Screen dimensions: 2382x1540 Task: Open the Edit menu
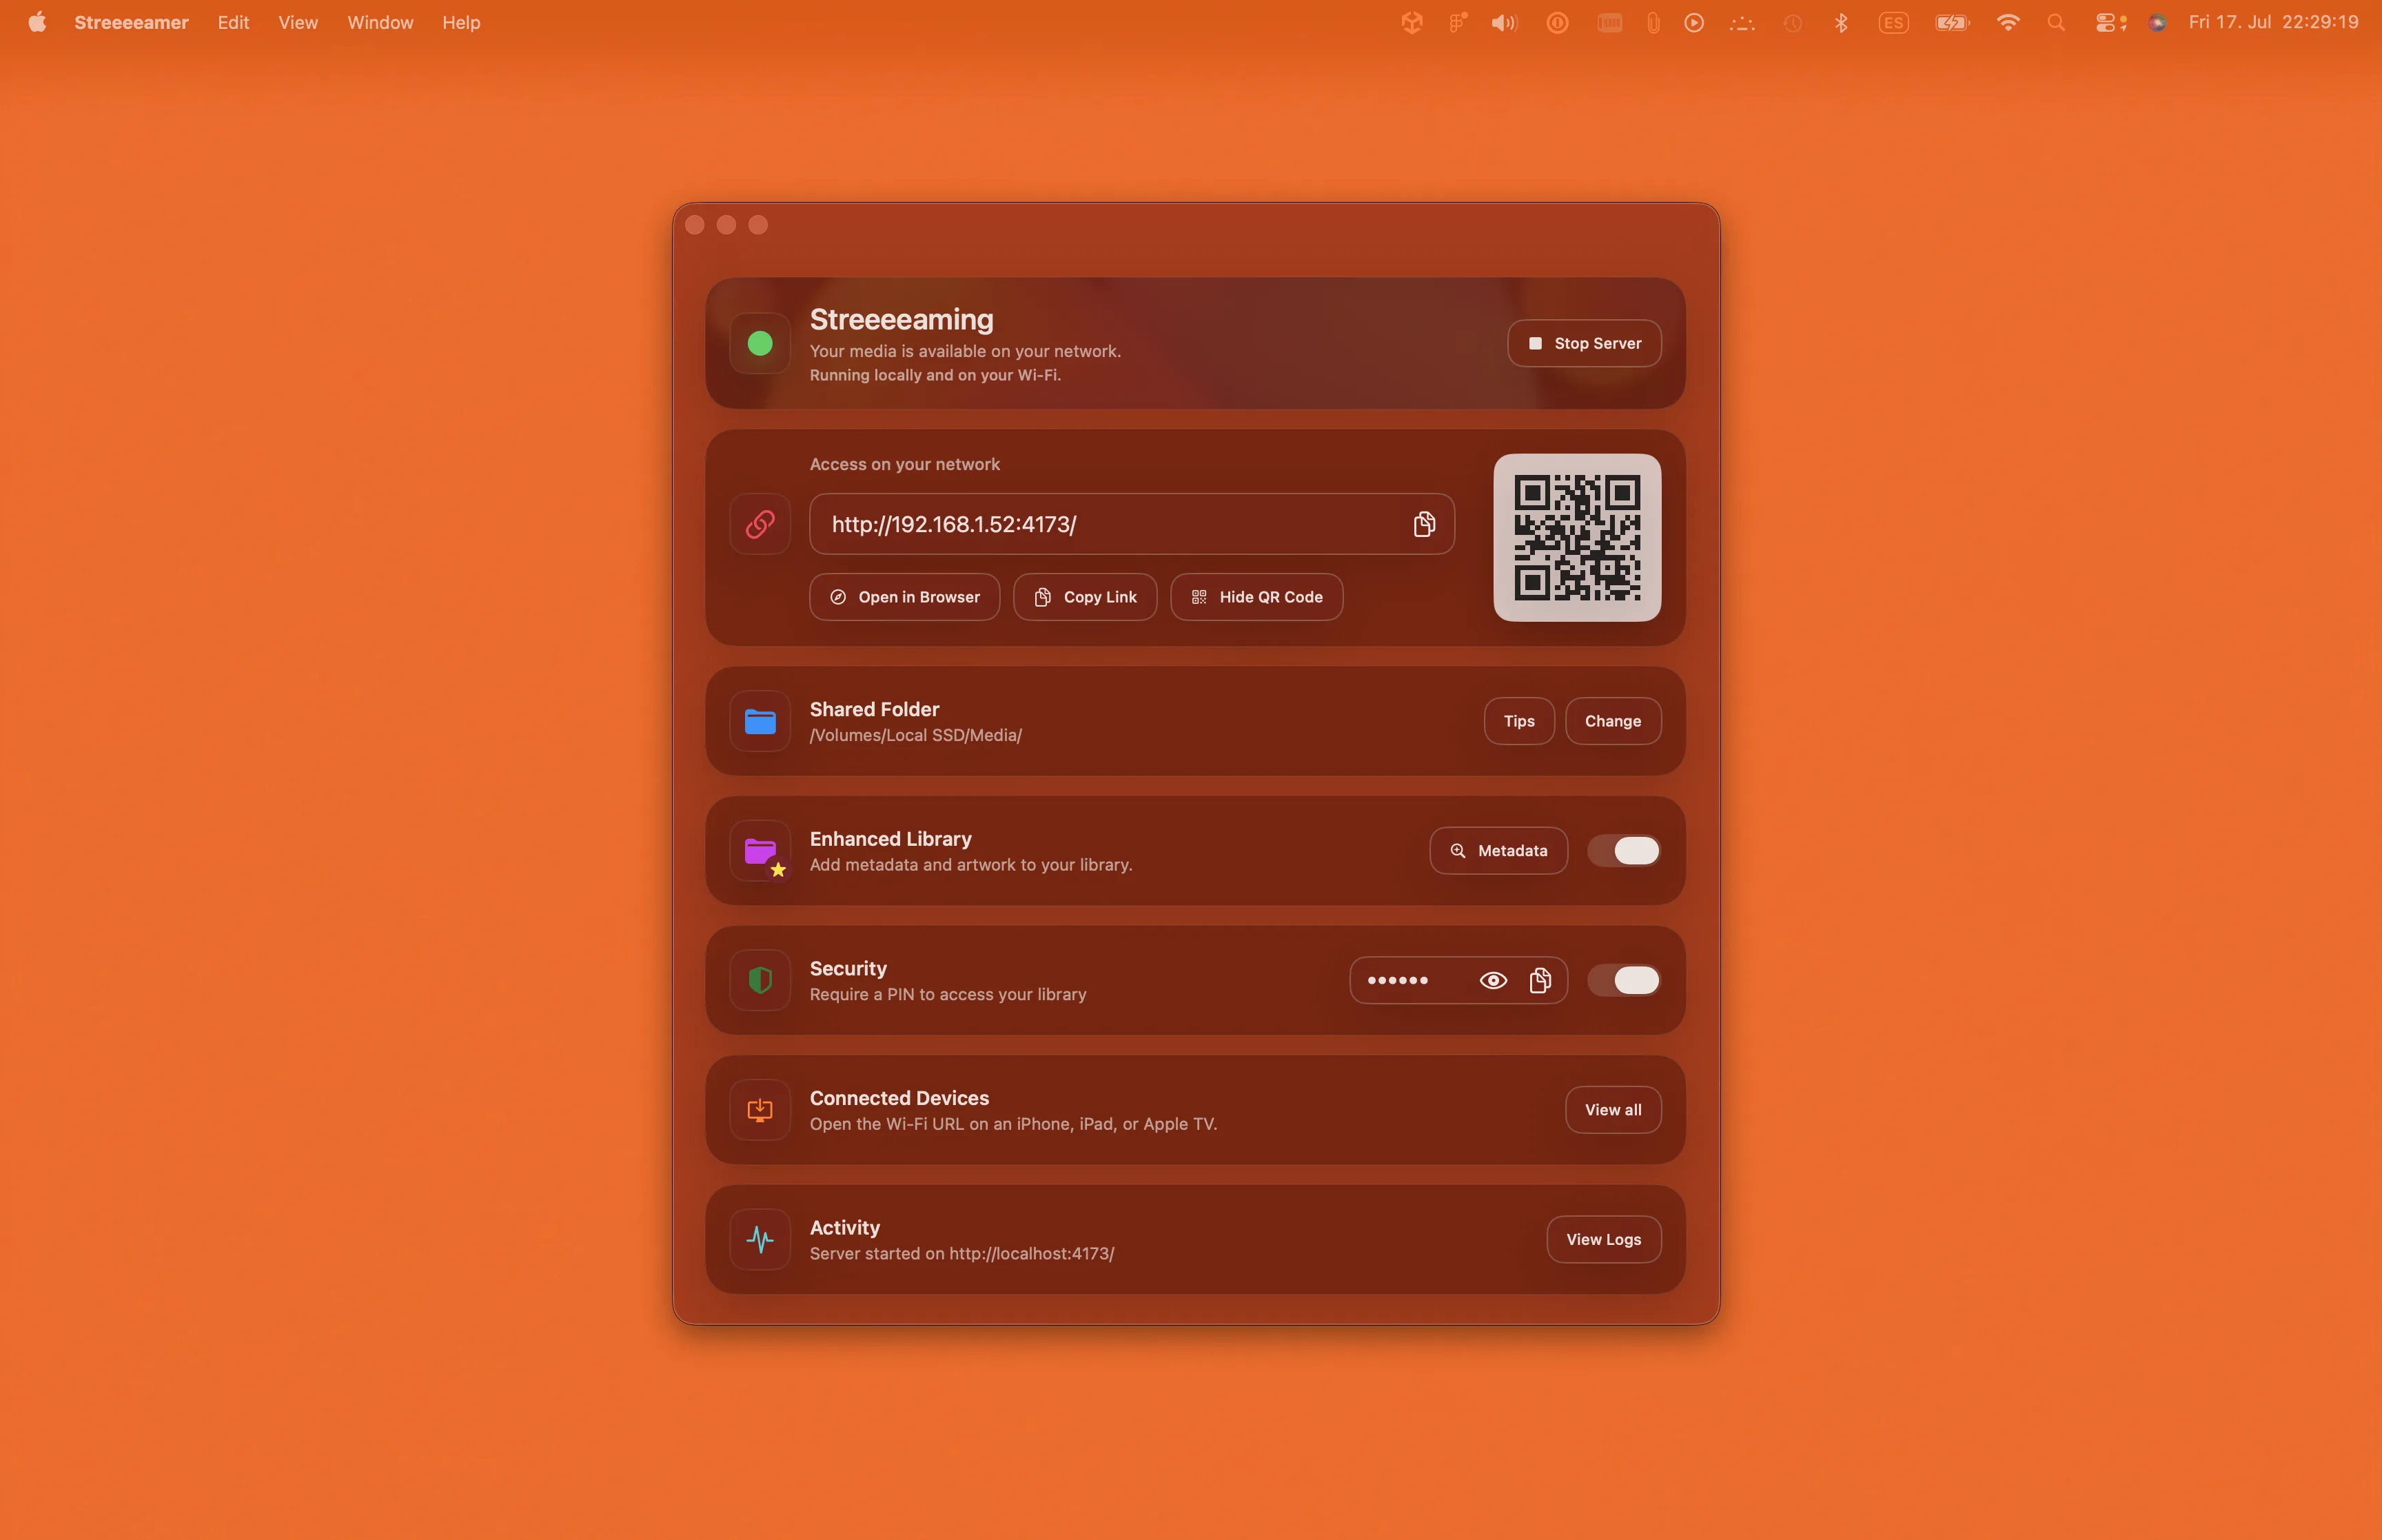click(233, 22)
